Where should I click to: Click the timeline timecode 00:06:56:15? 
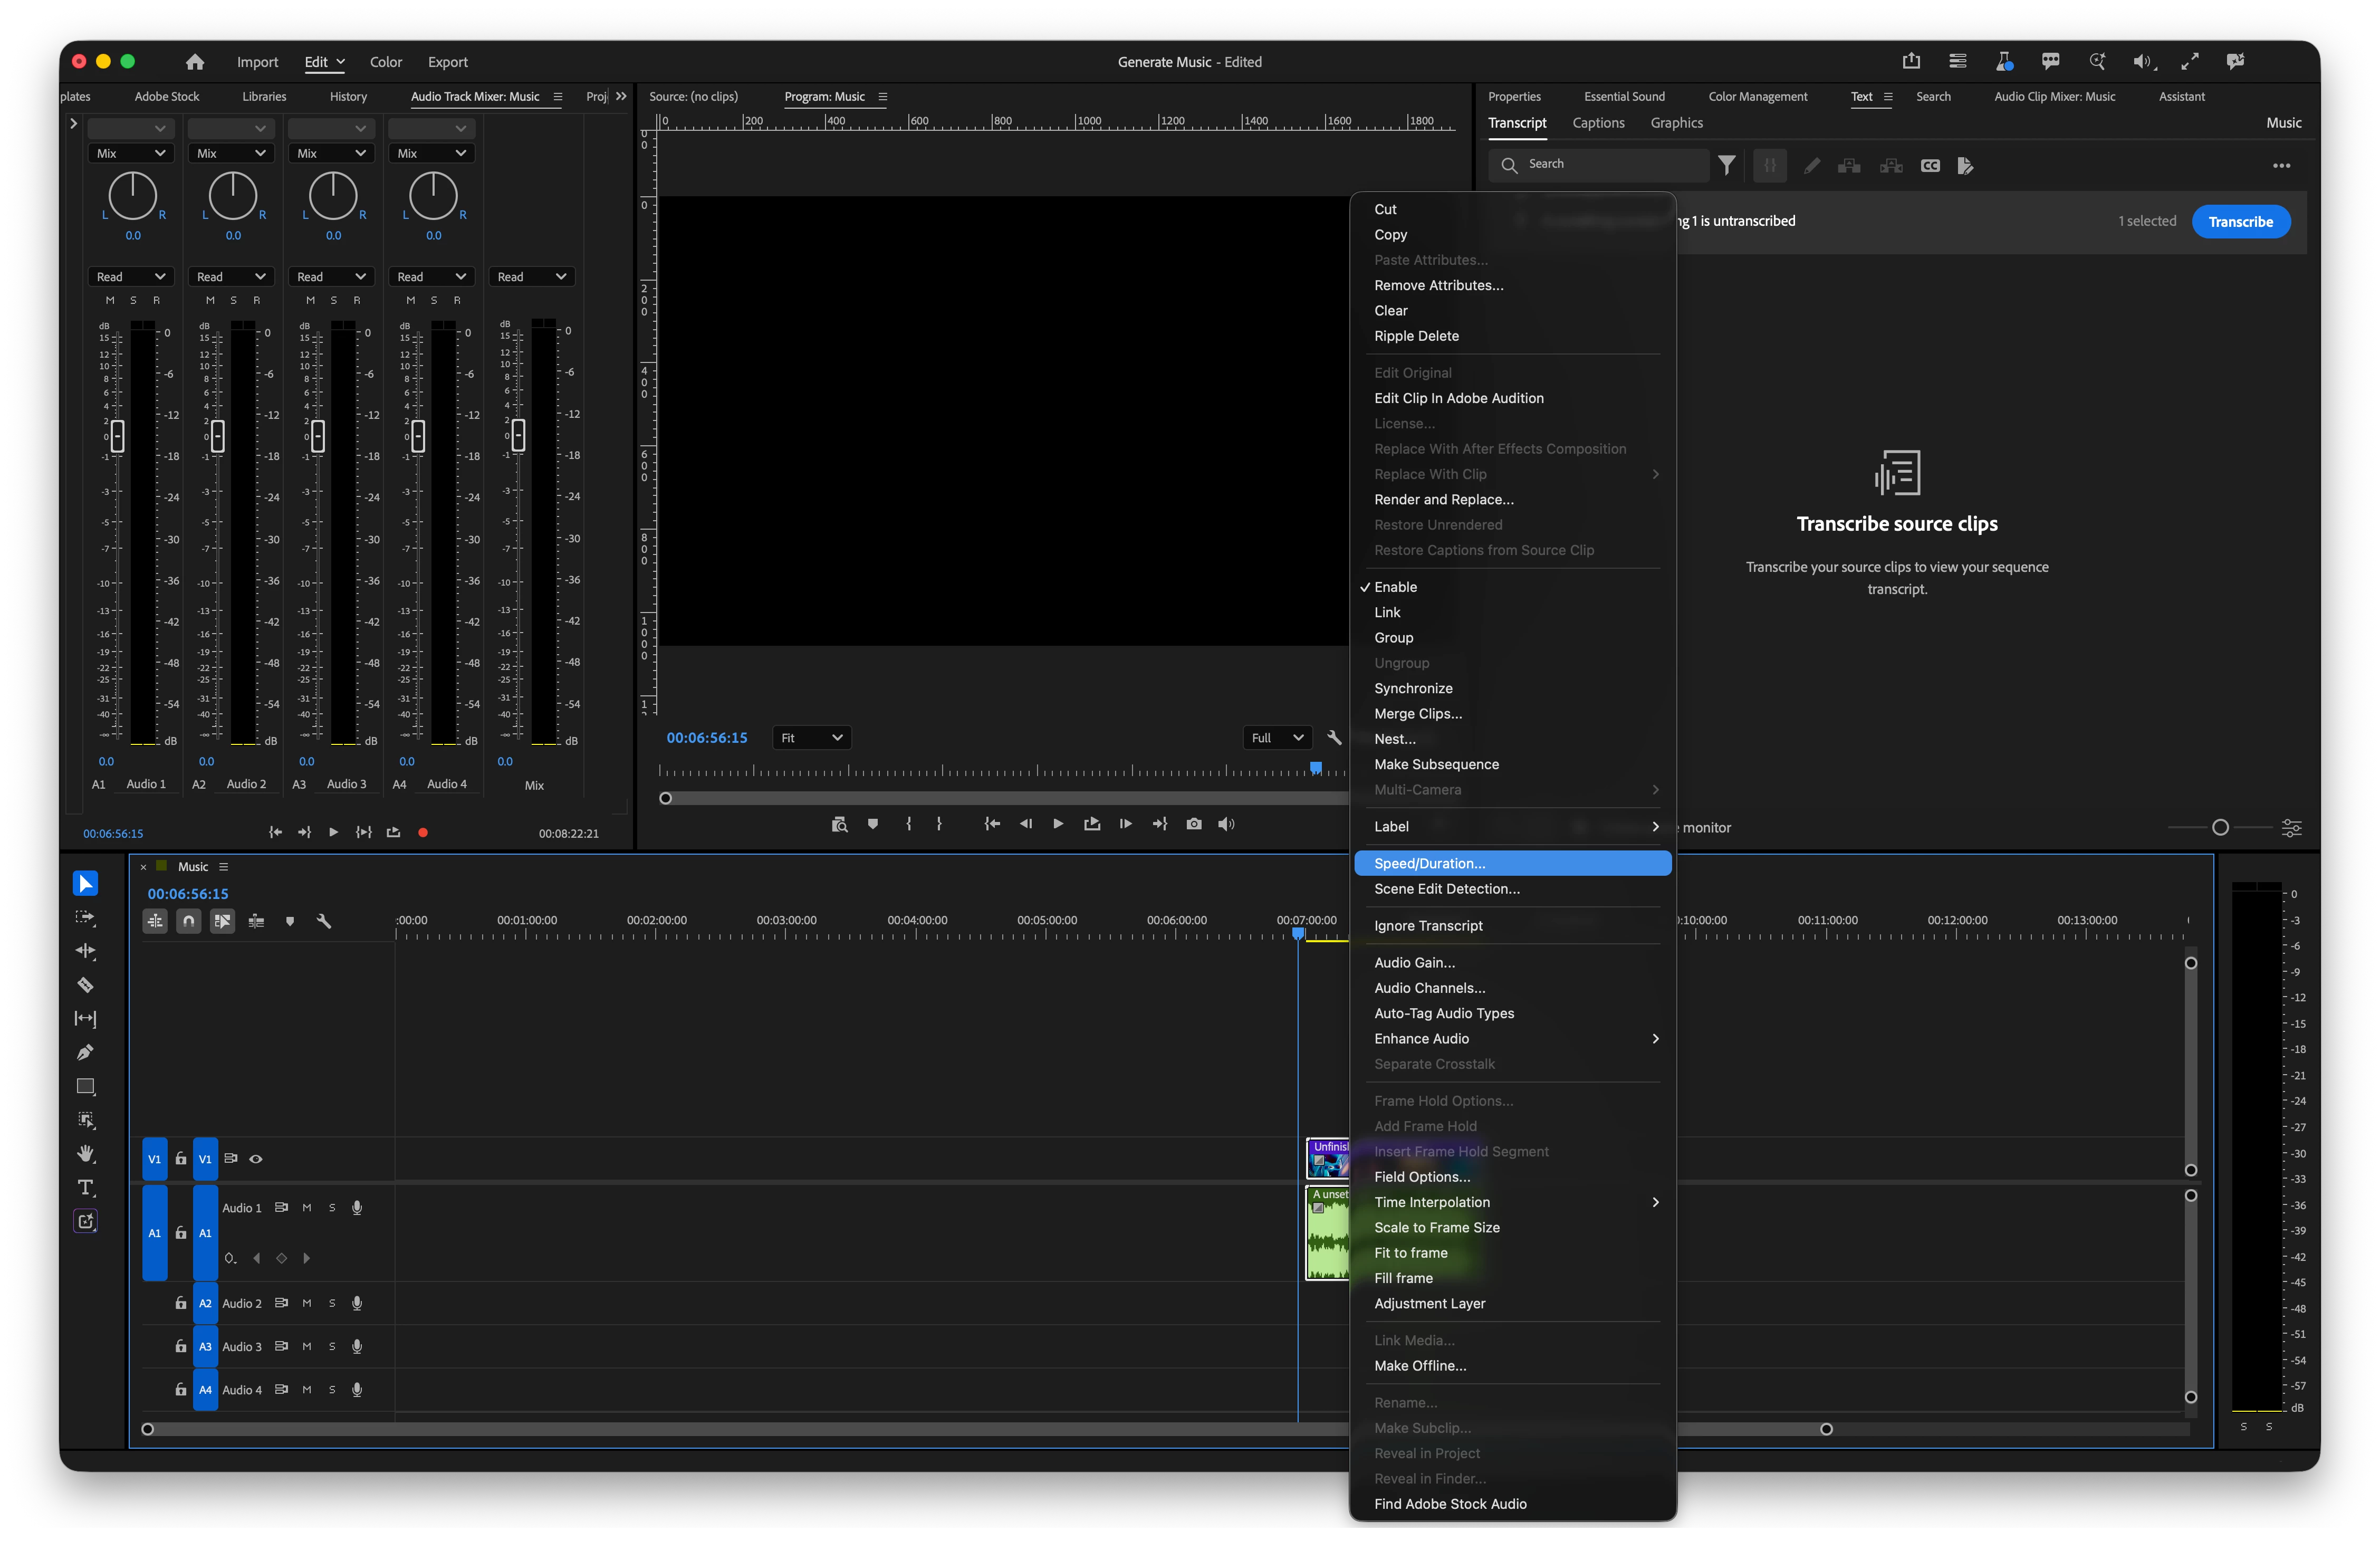point(188,894)
